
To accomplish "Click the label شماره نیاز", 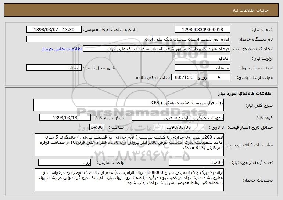I will click(262, 30).
